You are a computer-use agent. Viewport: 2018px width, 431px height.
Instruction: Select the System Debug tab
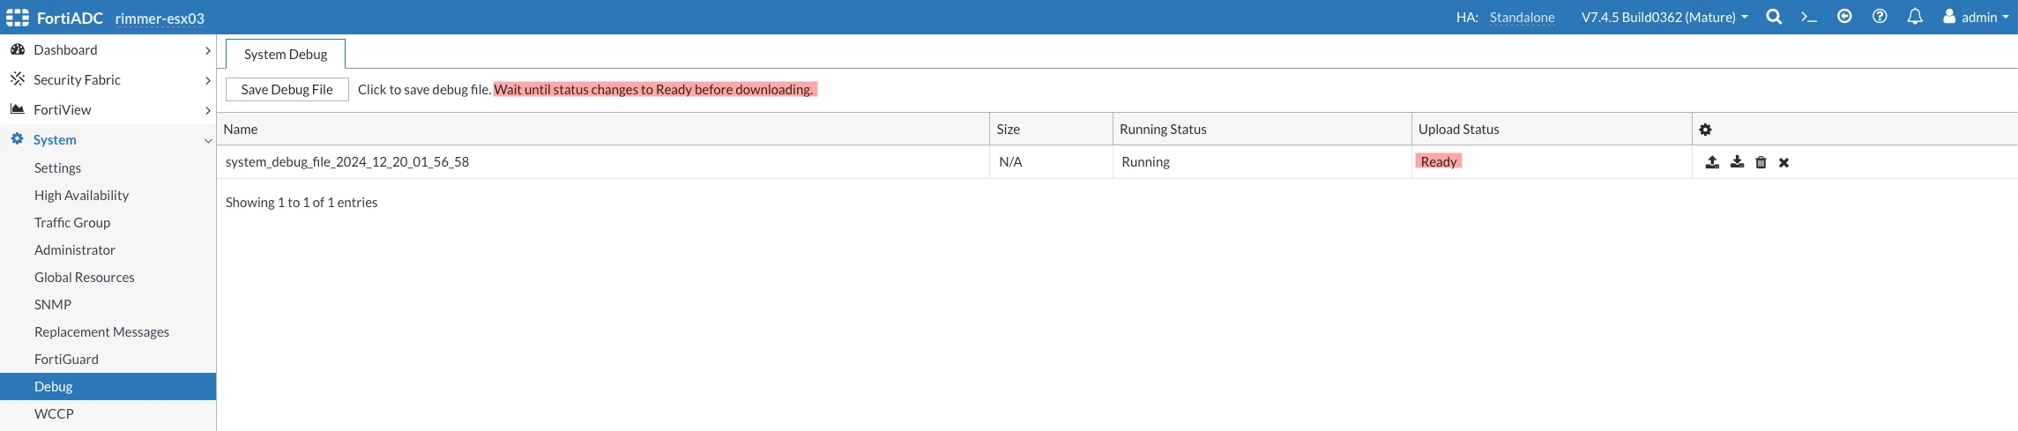286,54
